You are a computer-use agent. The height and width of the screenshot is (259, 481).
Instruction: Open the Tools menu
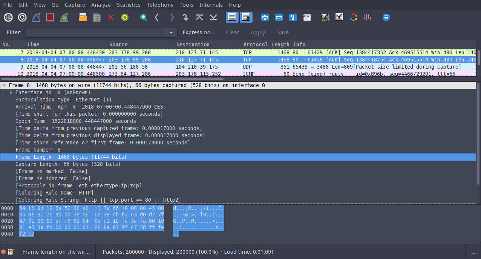(186, 5)
